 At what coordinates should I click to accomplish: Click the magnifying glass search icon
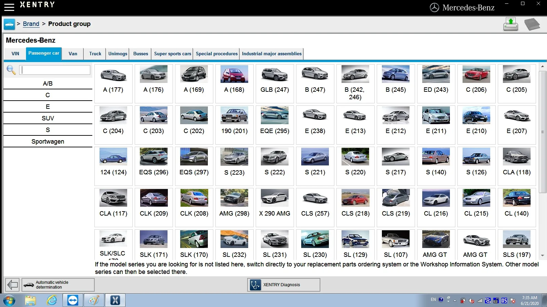pos(11,70)
